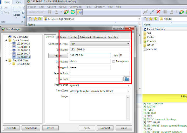Switch to the Statistics tab
Image resolution: width=187 pixels, height=133 pixels.
tap(113, 37)
